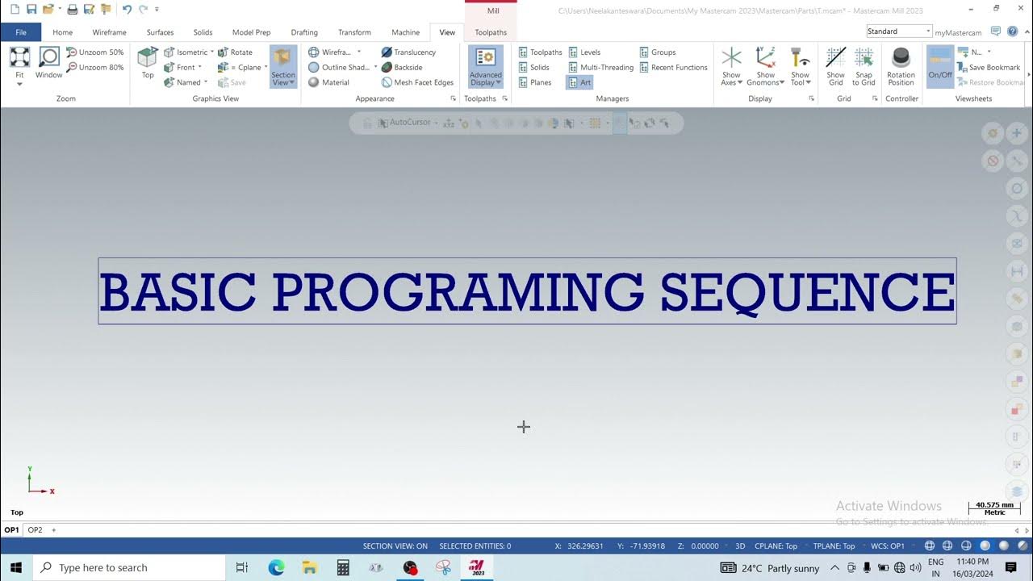Open Multi-Threading manager
Viewport: 1033px width, 581px height.
tap(601, 67)
